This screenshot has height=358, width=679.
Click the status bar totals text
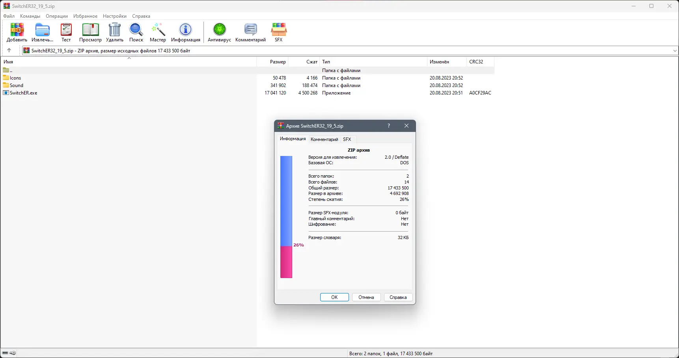(x=391, y=354)
